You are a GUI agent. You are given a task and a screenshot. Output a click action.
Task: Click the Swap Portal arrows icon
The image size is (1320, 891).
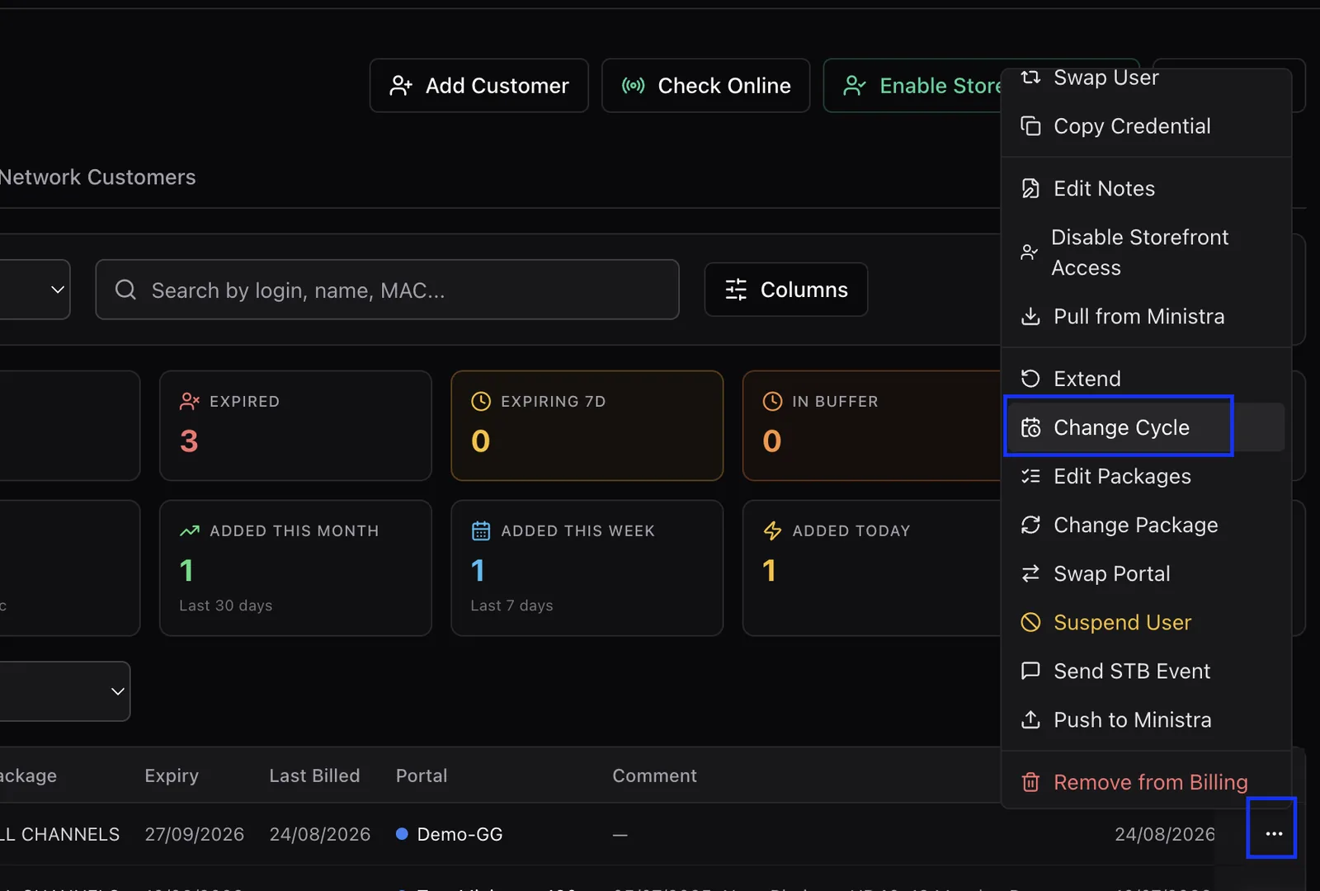(x=1030, y=573)
